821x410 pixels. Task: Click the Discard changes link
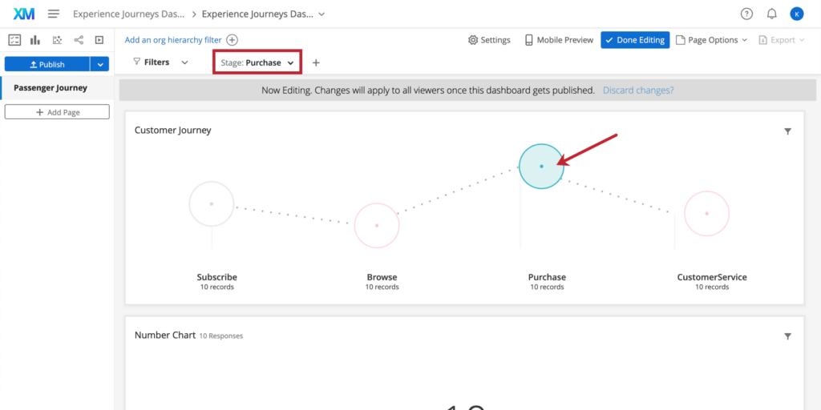[x=638, y=90]
